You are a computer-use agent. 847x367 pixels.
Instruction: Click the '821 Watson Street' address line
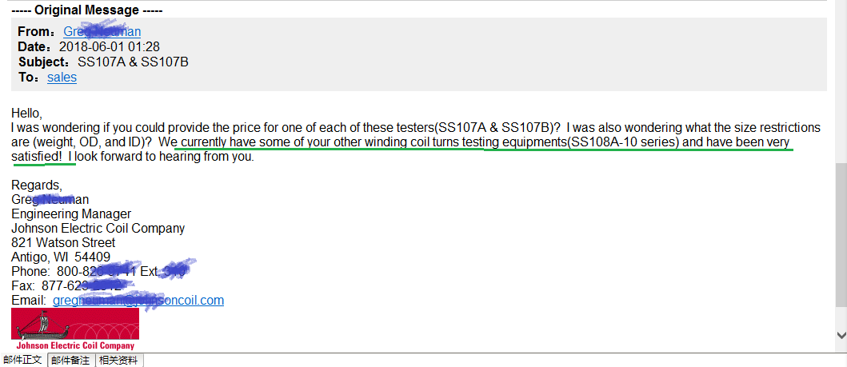pyautogui.click(x=63, y=243)
